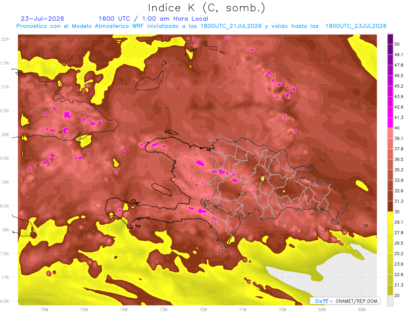The image size is (406, 314).
Task: Click the '18N' latitude label
Action: (x=6, y=230)
